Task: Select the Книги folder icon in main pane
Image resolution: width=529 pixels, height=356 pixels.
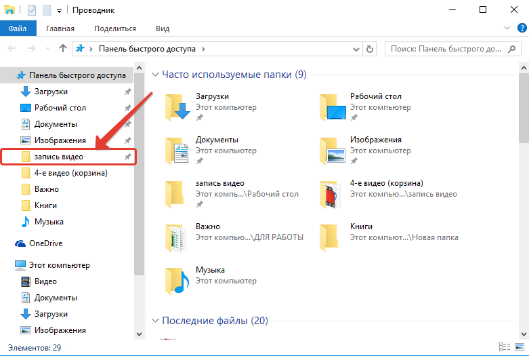Action: tap(329, 238)
